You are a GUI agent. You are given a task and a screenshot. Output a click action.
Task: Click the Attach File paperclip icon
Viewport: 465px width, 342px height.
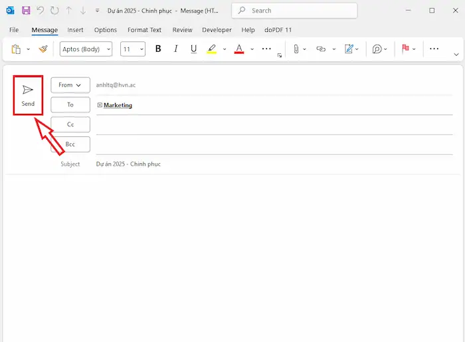tap(296, 49)
